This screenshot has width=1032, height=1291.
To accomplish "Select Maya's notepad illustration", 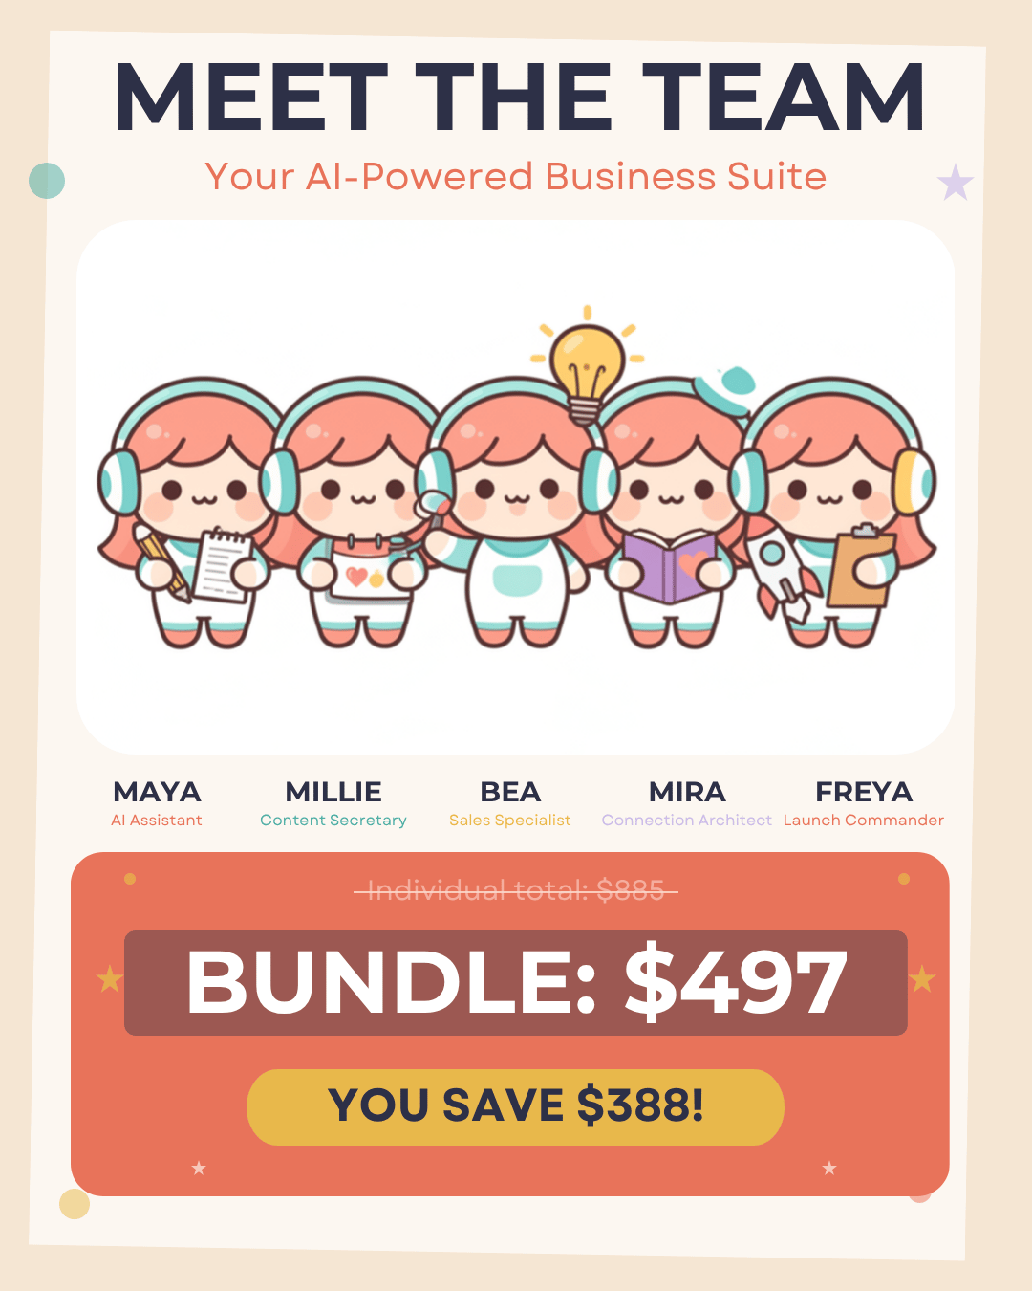I will [223, 565].
